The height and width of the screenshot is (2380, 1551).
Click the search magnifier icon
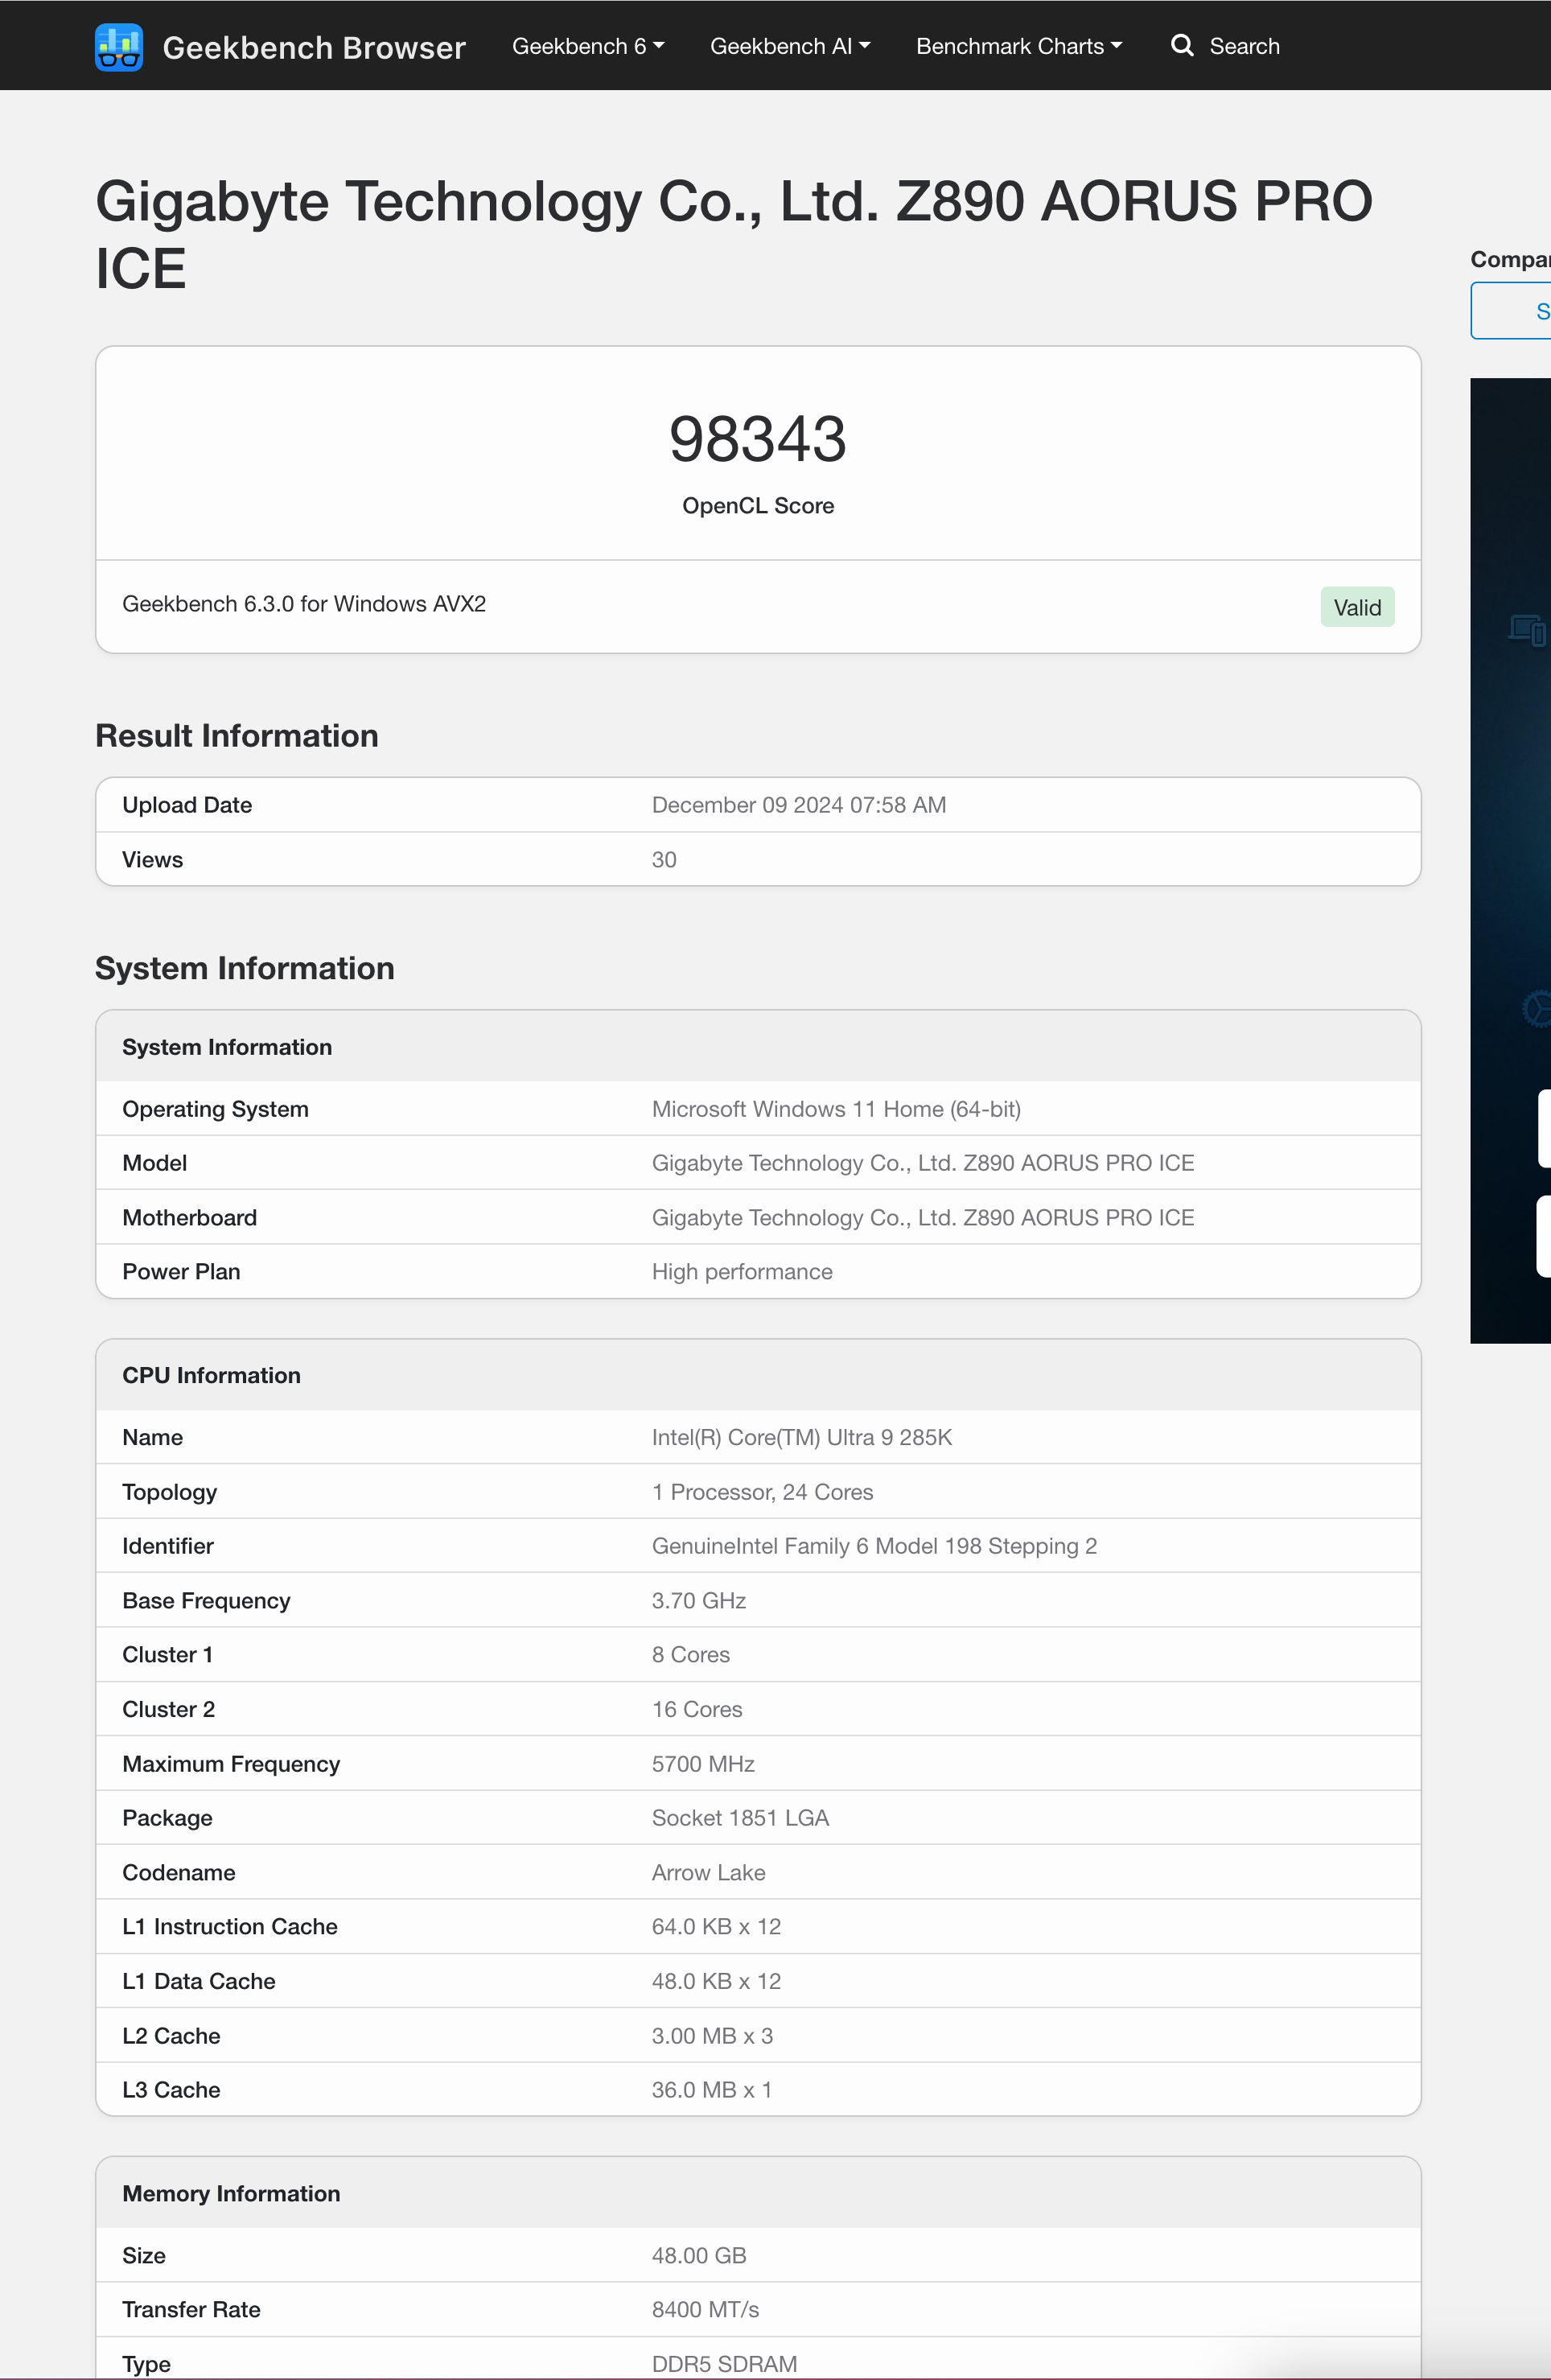(x=1182, y=46)
